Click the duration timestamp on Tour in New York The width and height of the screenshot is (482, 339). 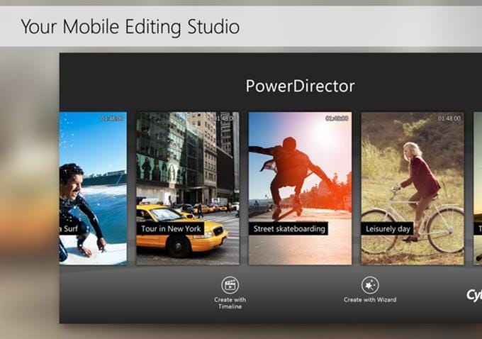(225, 118)
